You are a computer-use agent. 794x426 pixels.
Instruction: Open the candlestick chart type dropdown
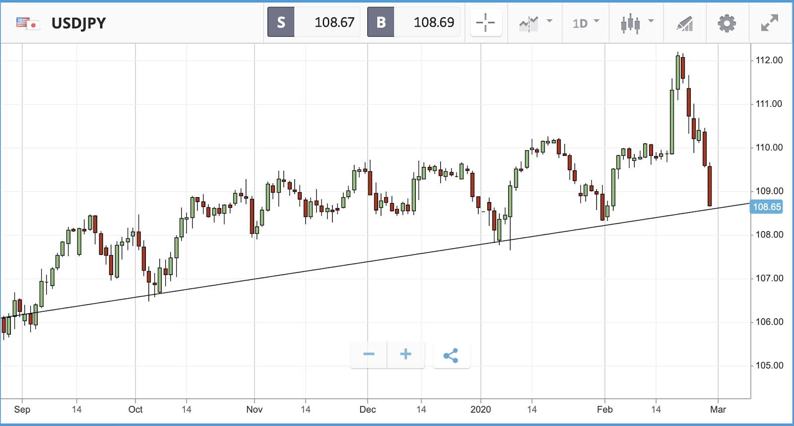[x=637, y=23]
